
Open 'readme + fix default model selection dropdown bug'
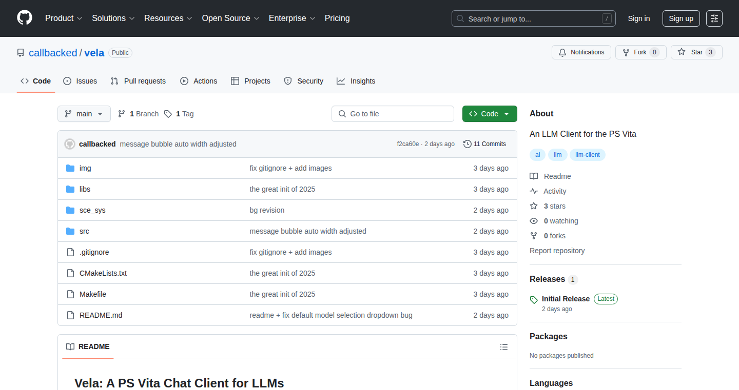pyautogui.click(x=331, y=315)
